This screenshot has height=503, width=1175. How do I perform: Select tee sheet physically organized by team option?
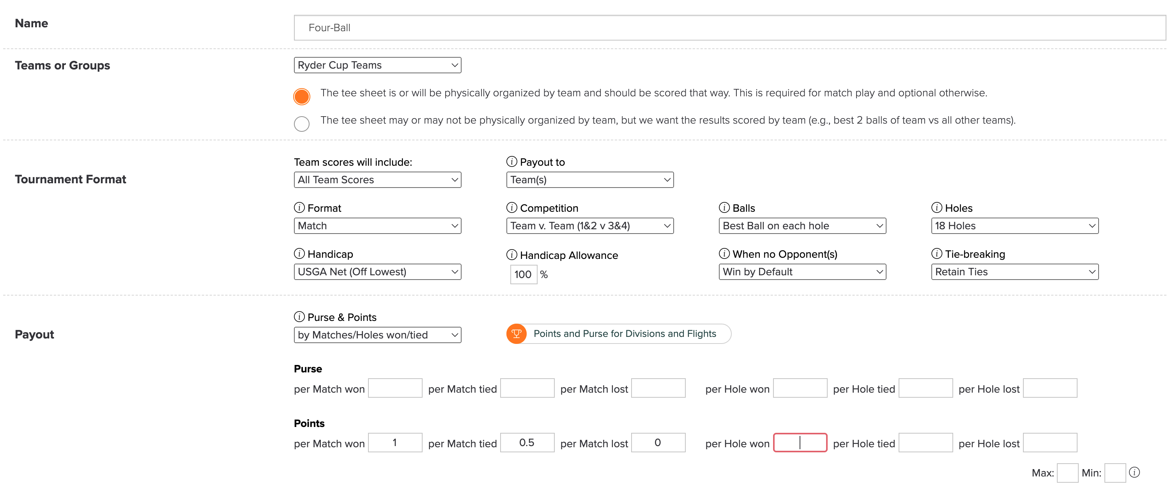tap(301, 96)
